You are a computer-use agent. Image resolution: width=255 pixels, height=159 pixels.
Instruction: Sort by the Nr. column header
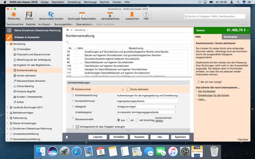point(71,48)
